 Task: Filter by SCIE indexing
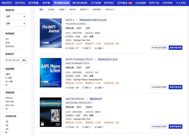pyautogui.click(x=8, y=43)
